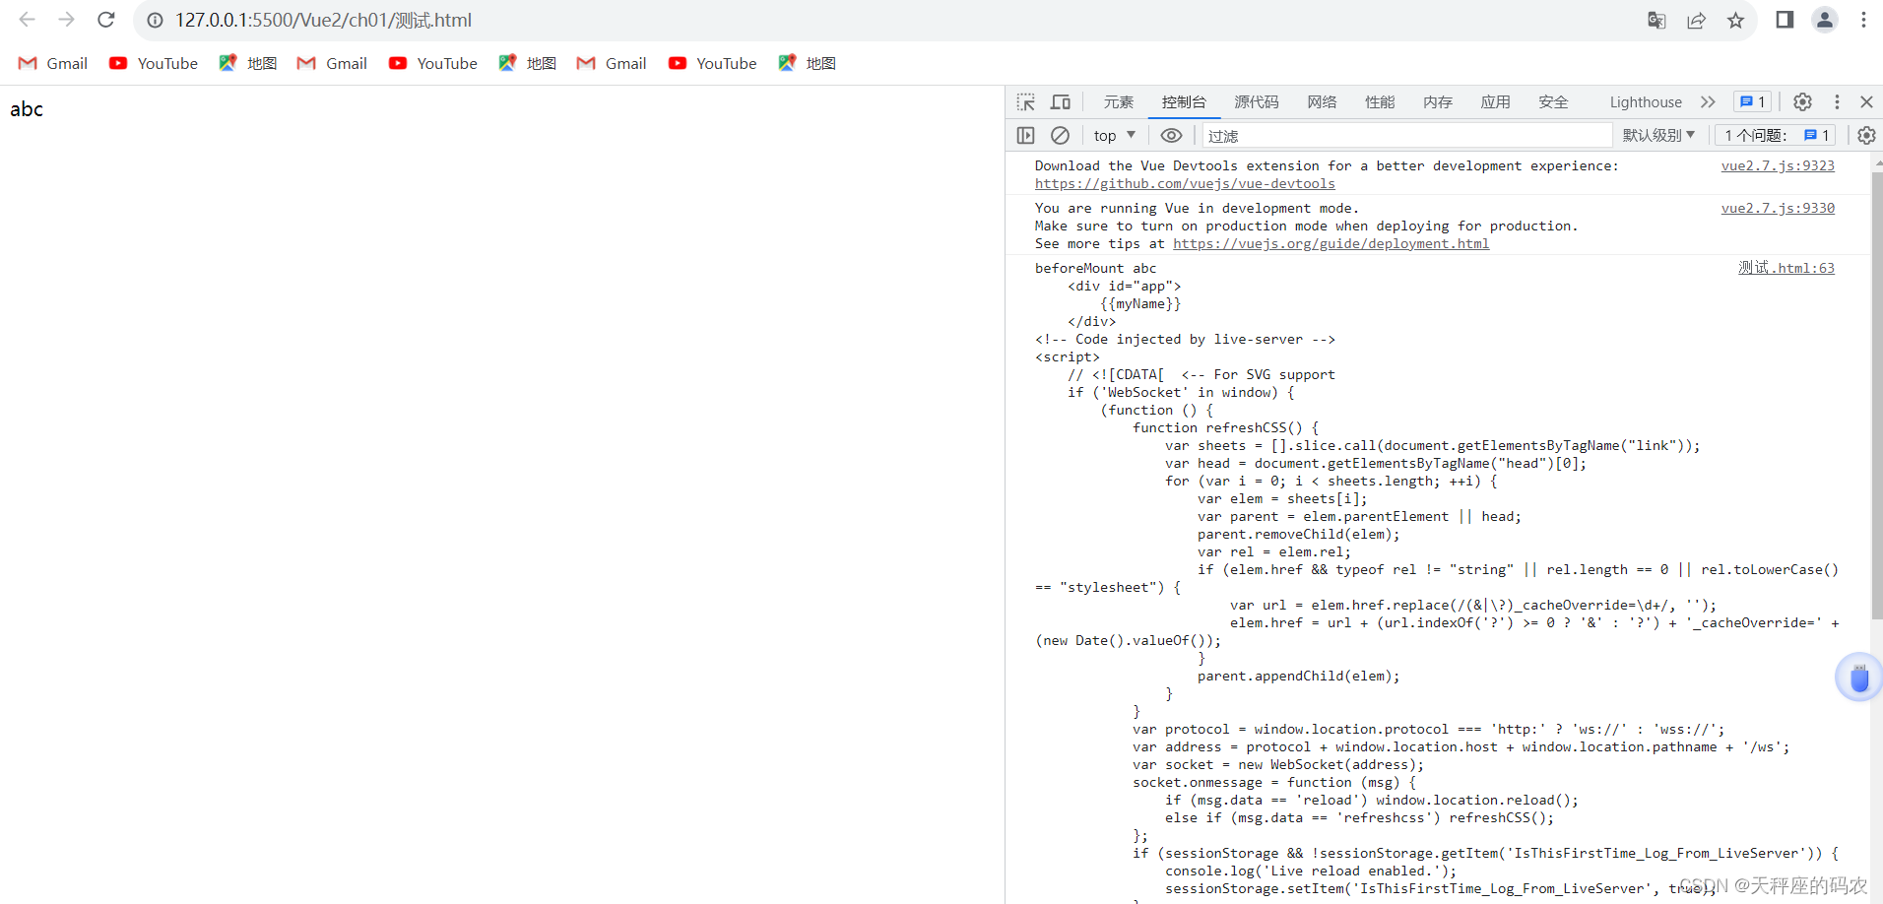Open last 地图 bookmark

[x=808, y=63]
